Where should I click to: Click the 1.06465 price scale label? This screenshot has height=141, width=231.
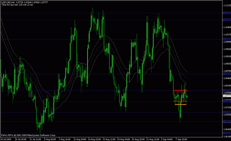[x=227, y=129]
